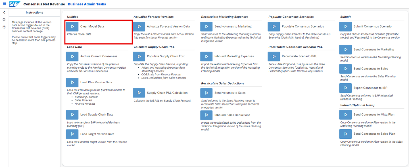Run the Supply Chain P&L Calculation trigger
The width and height of the screenshot is (409, 167).
tap(139, 93)
